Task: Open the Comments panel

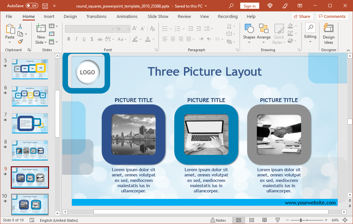Action: click(x=332, y=16)
